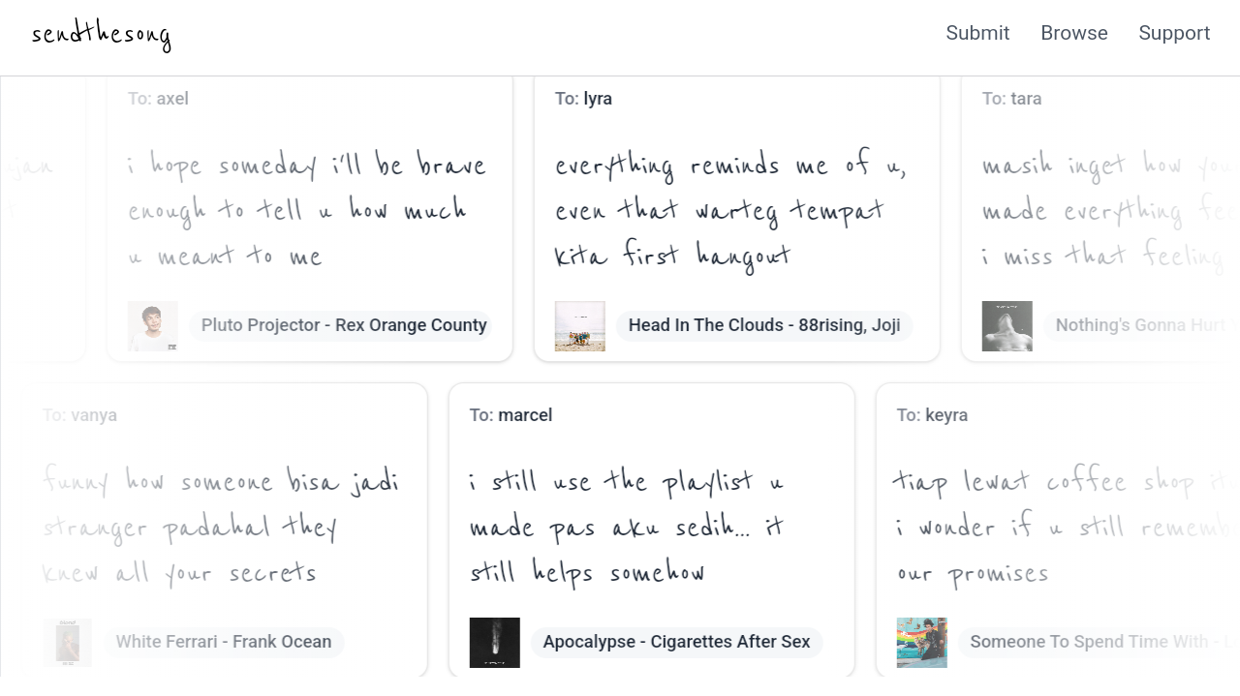
Task: Click the sendthesong logo
Action: pyautogui.click(x=102, y=35)
